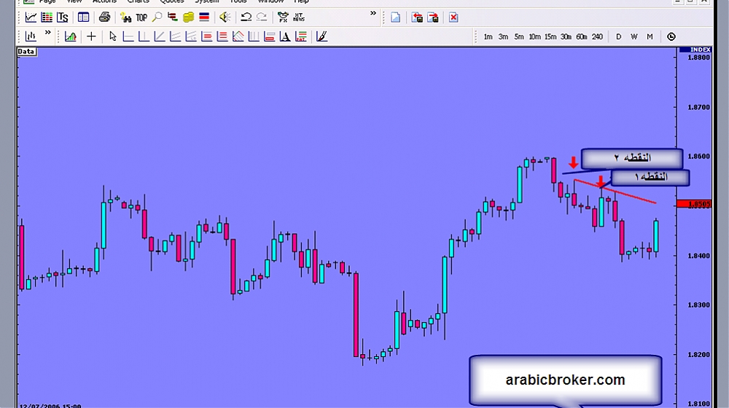The width and height of the screenshot is (729, 408).
Task: Click the magnifying glass zoom icon
Action: coord(157,17)
